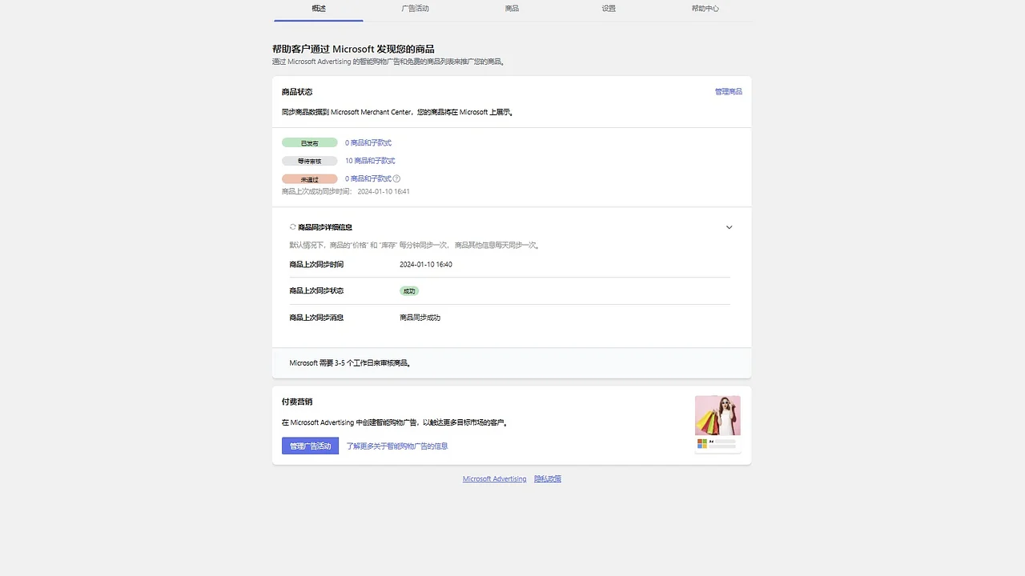
Task: Open 了解更多关于智能购物广告的信息 link
Action: pos(397,446)
